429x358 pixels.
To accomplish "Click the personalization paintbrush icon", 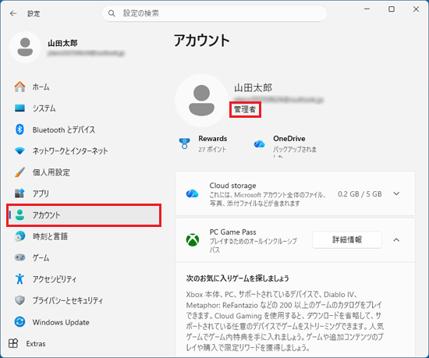I will tap(19, 172).
